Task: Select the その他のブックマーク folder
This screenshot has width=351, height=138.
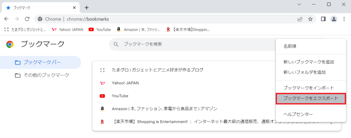Action: 46,75
